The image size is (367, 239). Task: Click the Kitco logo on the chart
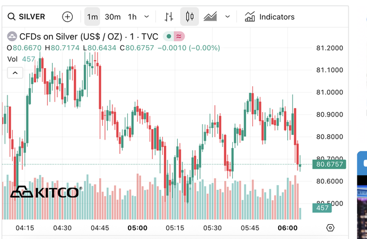45,192
